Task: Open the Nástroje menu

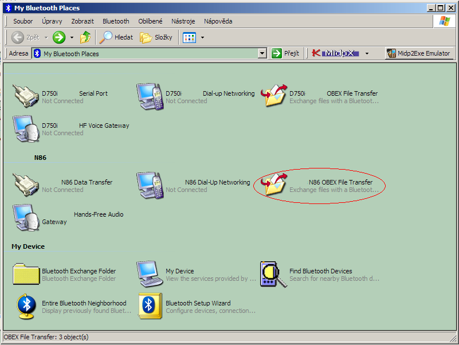Action: [183, 21]
